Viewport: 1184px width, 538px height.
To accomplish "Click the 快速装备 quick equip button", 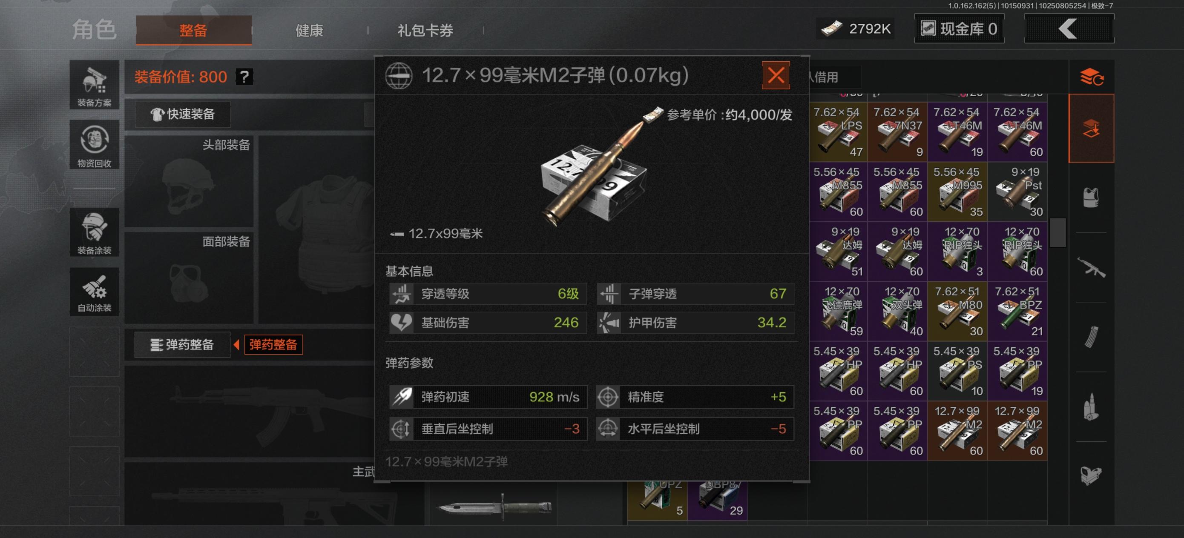I will 183,114.
